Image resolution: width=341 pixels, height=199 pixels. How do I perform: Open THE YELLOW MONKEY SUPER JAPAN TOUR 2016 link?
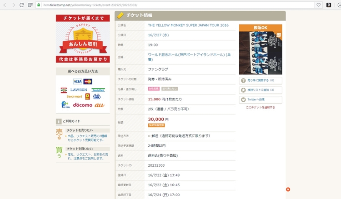188,25
